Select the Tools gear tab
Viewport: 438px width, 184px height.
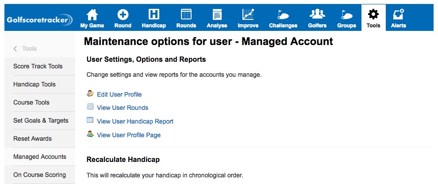[373, 15]
